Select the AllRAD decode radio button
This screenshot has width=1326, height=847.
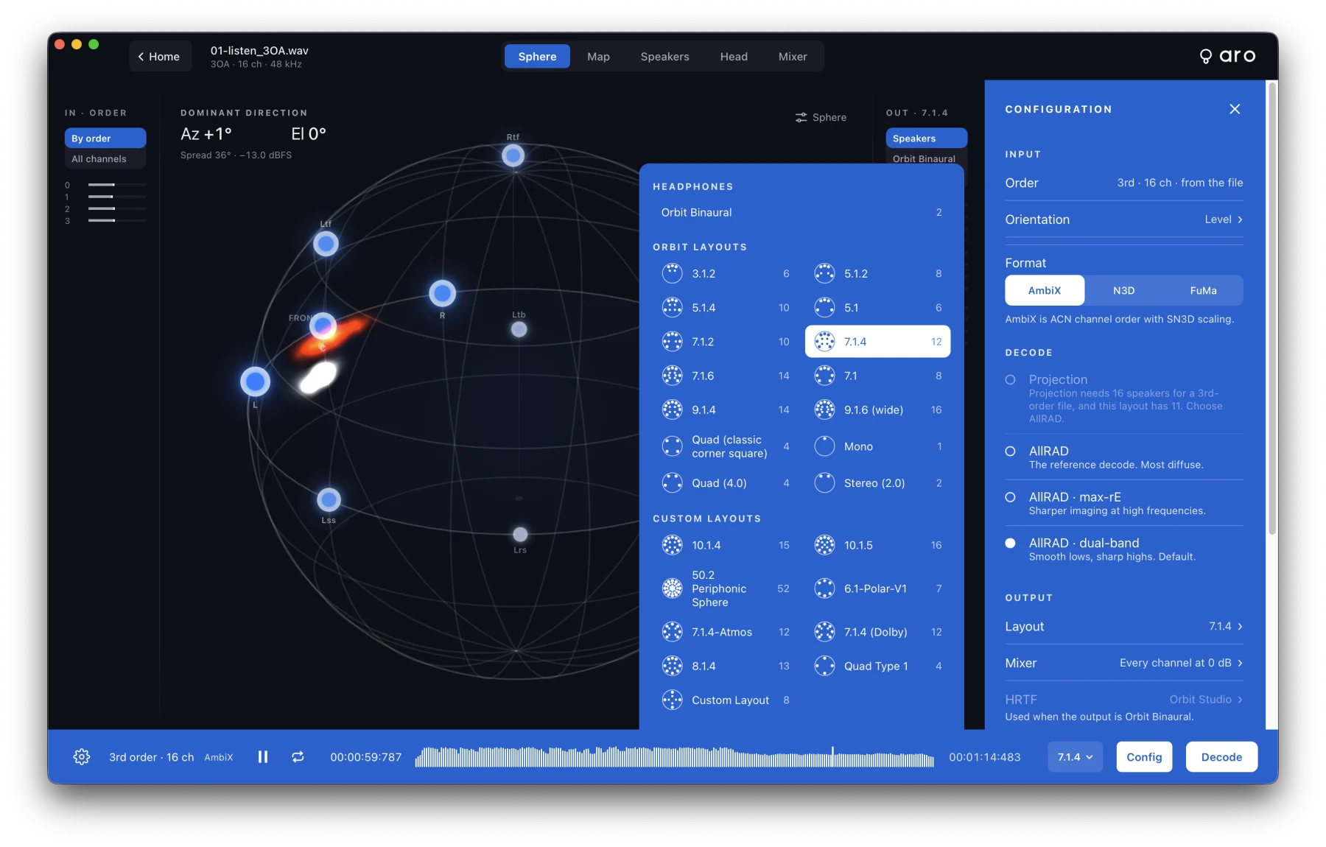click(x=1010, y=451)
